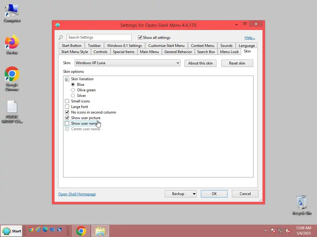Select the Skin tab

point(247,51)
